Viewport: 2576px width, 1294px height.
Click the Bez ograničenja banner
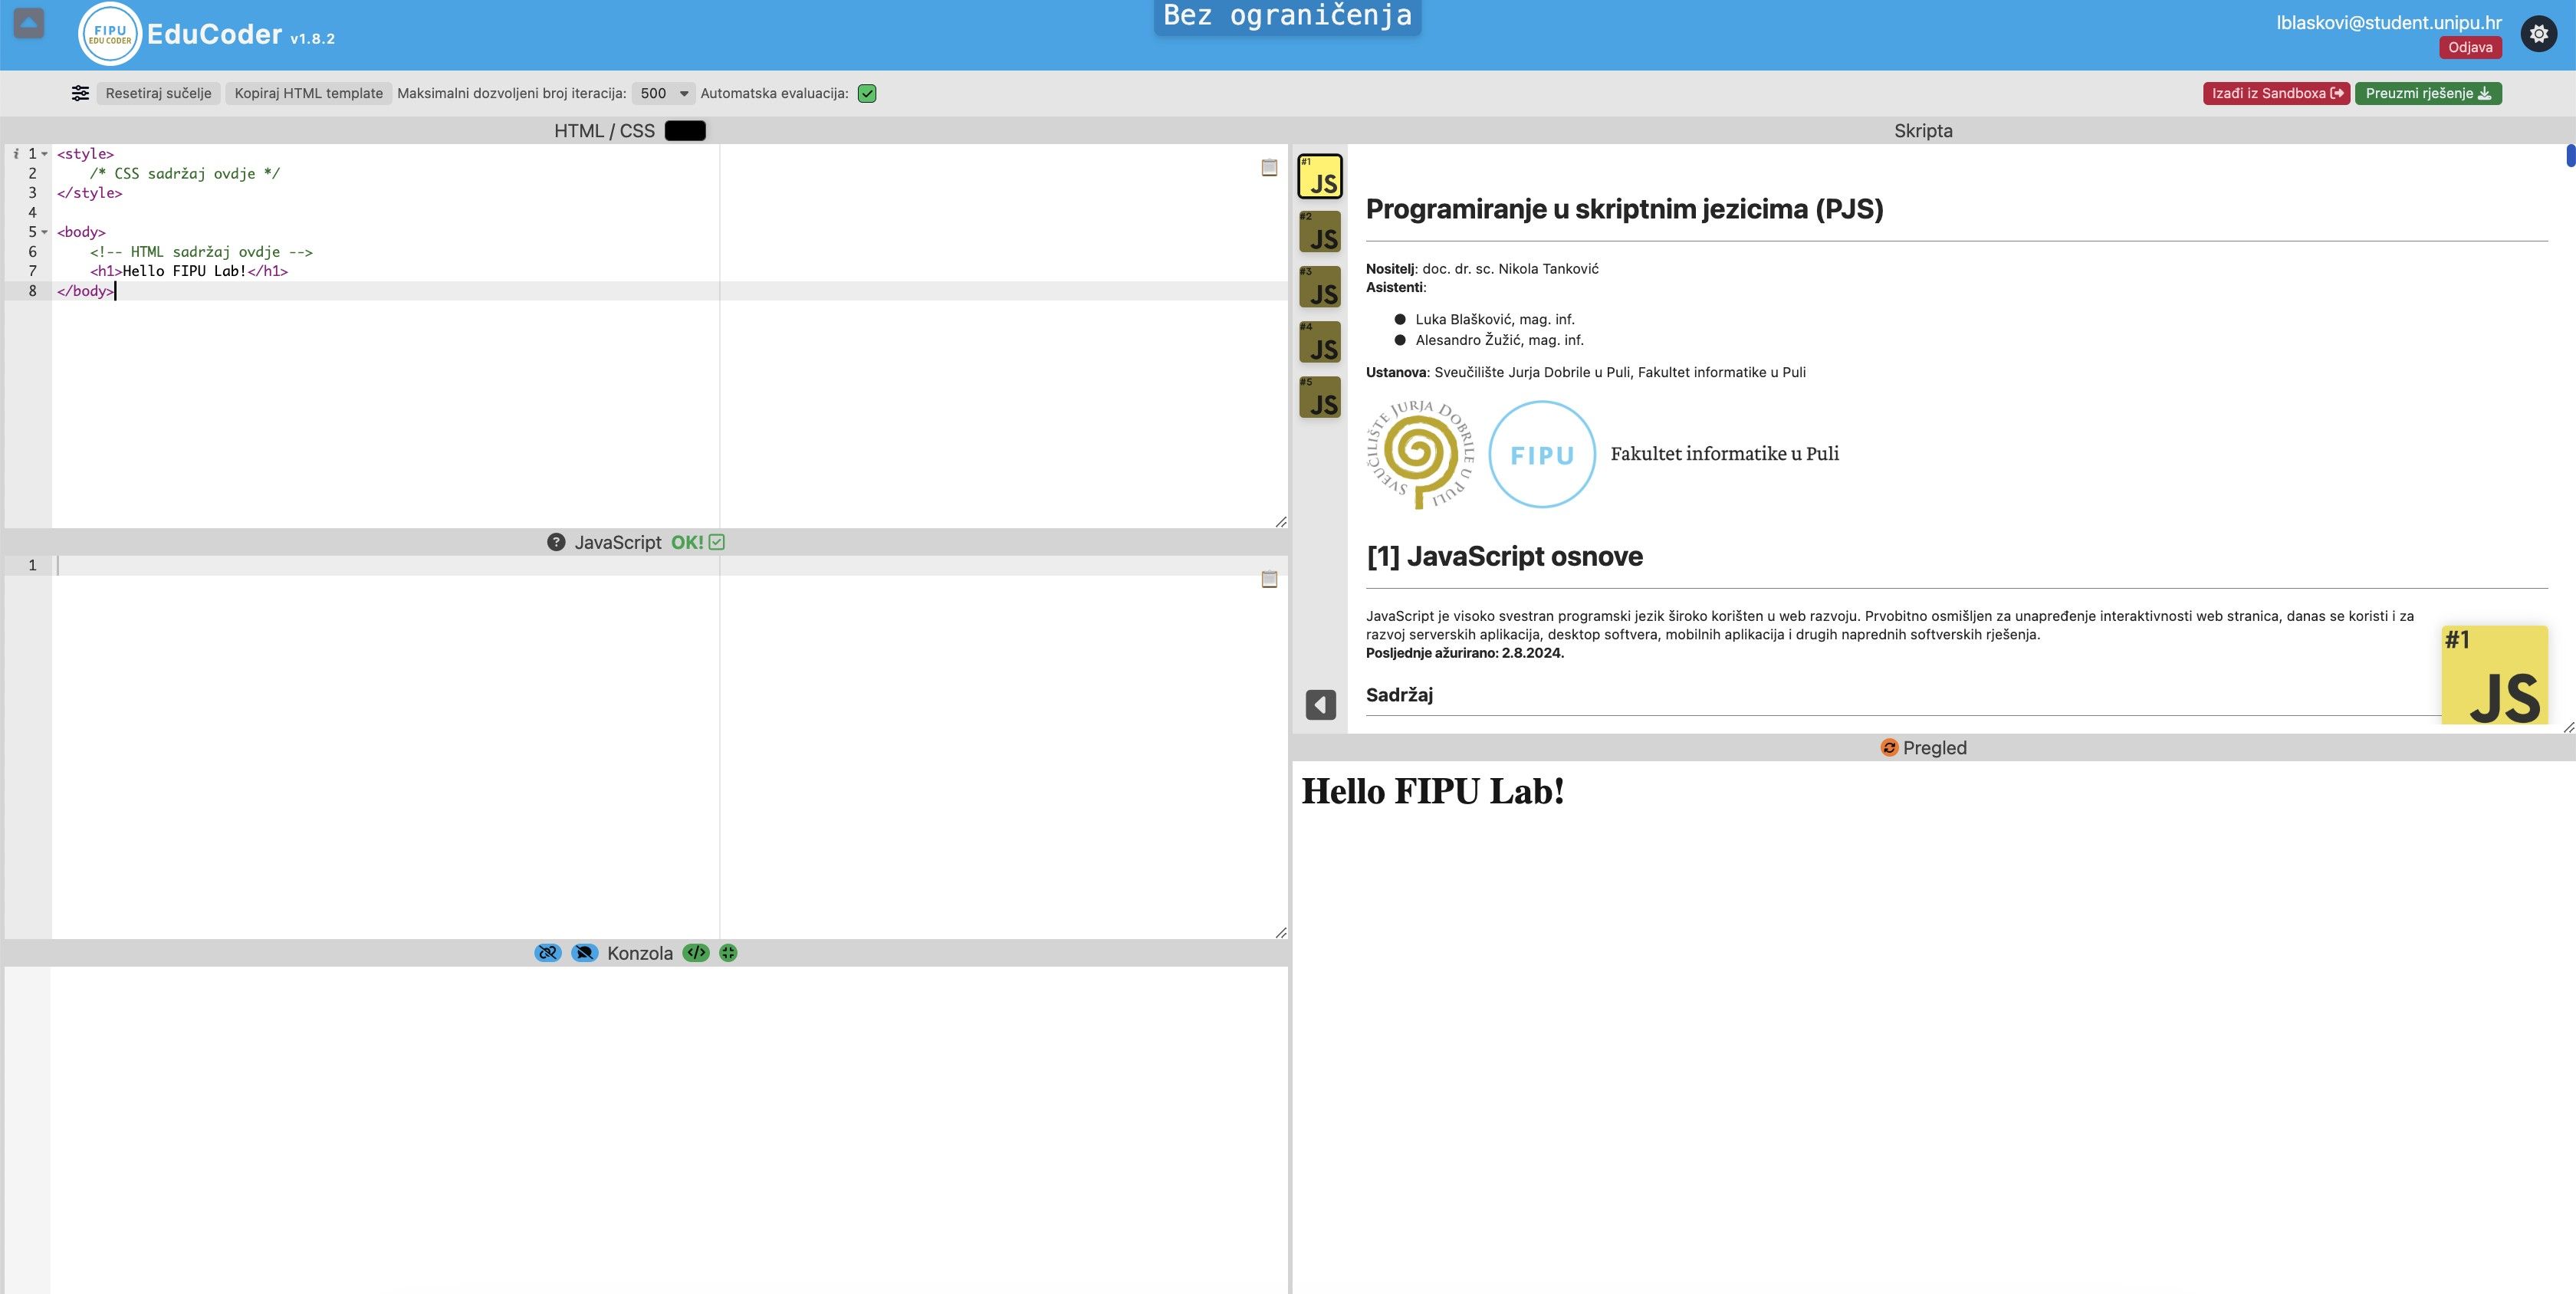[1287, 16]
